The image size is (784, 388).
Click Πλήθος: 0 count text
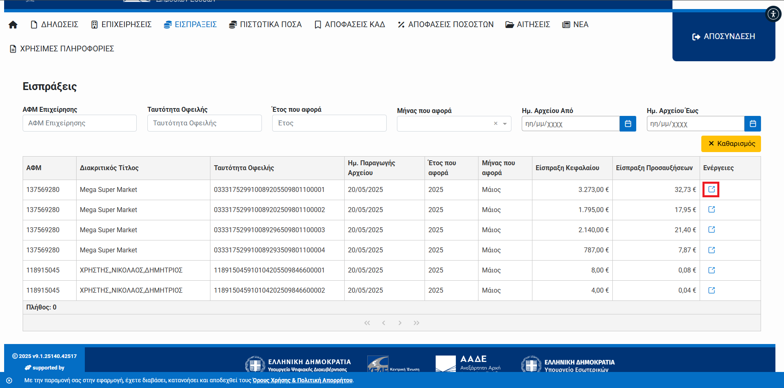coord(41,307)
